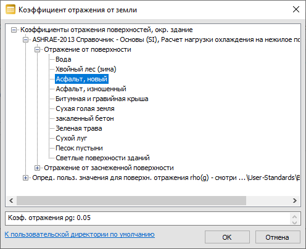The height and width of the screenshot is (249, 306).
Task: Click the Отмена button
Action: pyautogui.click(x=278, y=237)
